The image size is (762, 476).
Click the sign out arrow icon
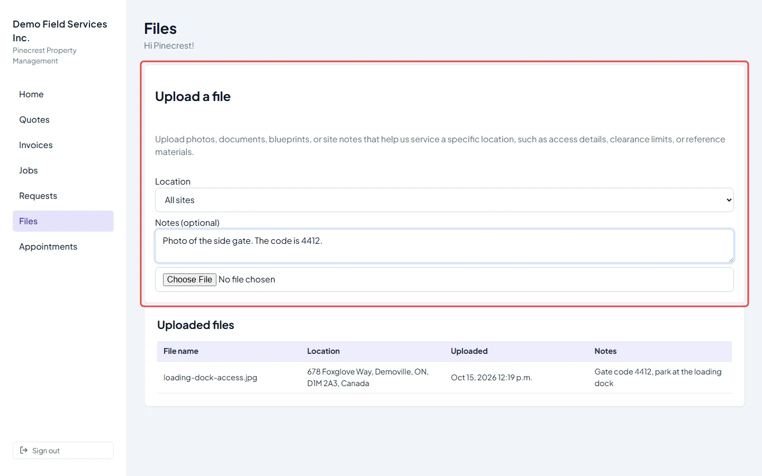24,450
